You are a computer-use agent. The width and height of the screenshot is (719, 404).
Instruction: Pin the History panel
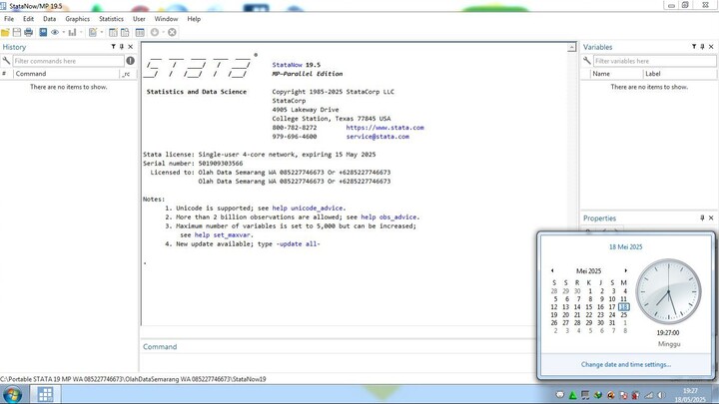click(122, 47)
